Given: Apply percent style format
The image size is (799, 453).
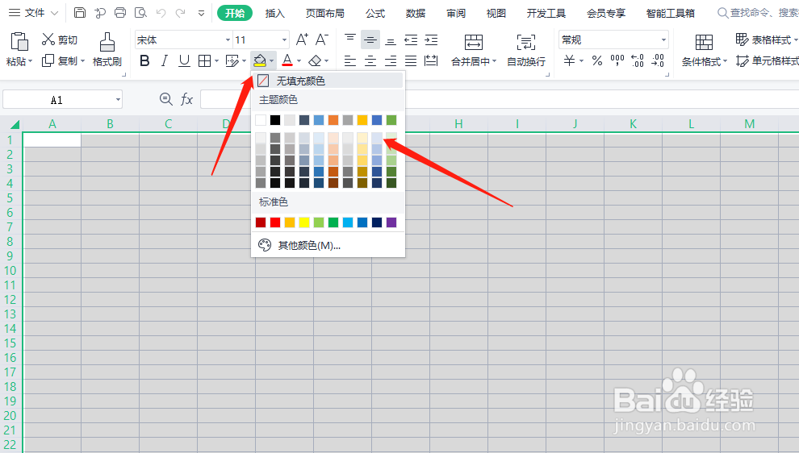Looking at the screenshot, I should tap(597, 61).
